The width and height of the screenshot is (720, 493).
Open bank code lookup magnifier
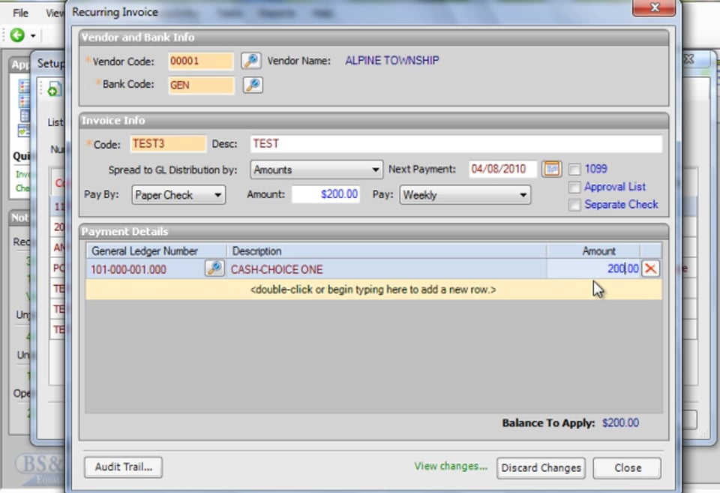click(x=253, y=85)
